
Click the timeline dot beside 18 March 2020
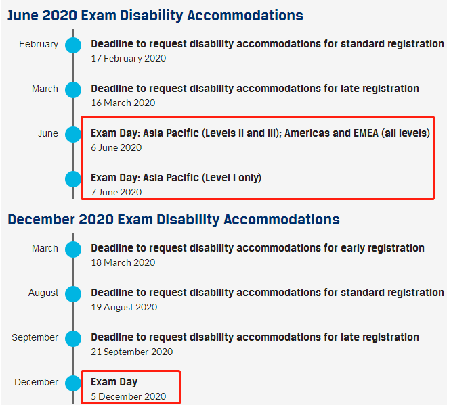73,249
